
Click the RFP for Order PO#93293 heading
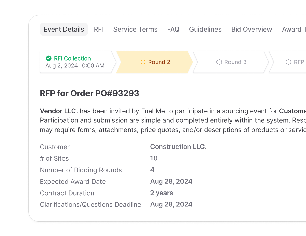[x=90, y=93]
